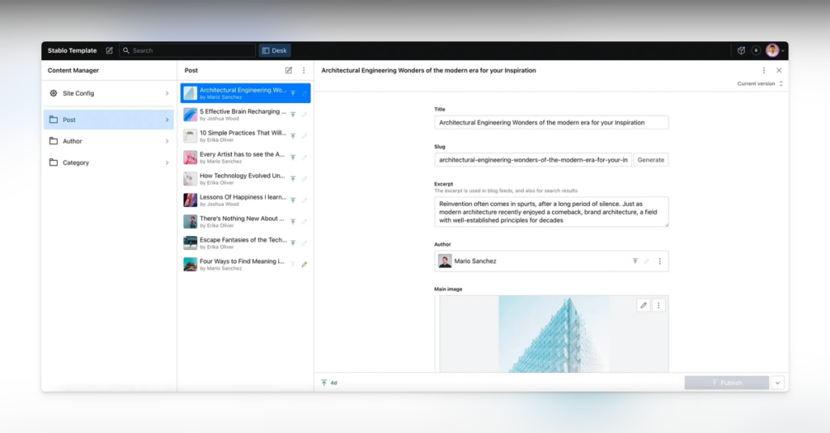Viewport: 830px width, 433px height.
Task: Open the How Technology Evolved post
Action: click(246, 179)
